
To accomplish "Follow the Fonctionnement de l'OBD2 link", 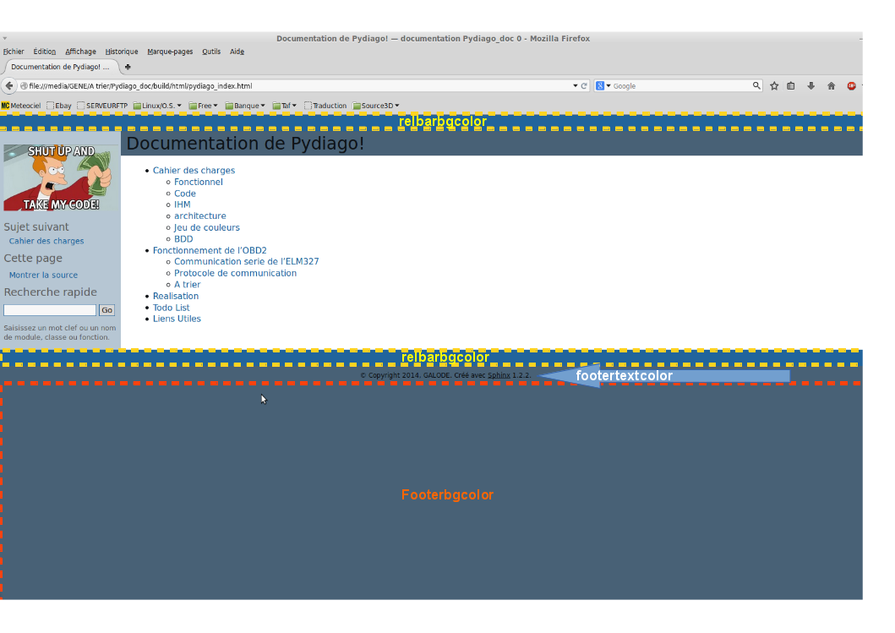I will 210,250.
